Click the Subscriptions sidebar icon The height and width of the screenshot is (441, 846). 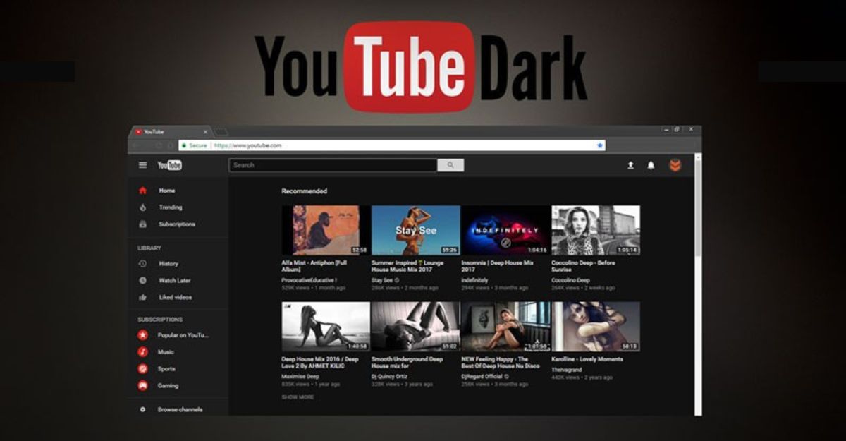(142, 224)
